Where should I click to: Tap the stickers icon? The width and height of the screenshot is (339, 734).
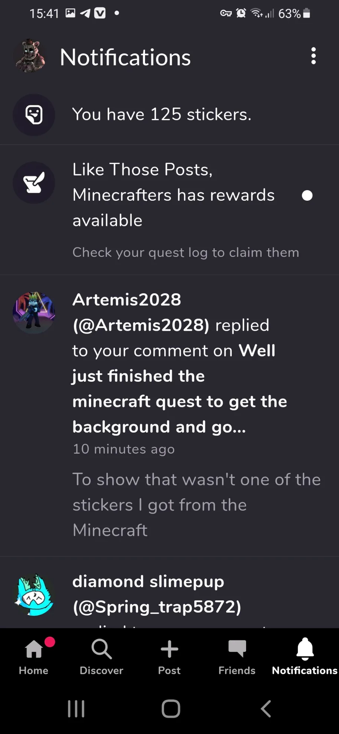click(34, 114)
